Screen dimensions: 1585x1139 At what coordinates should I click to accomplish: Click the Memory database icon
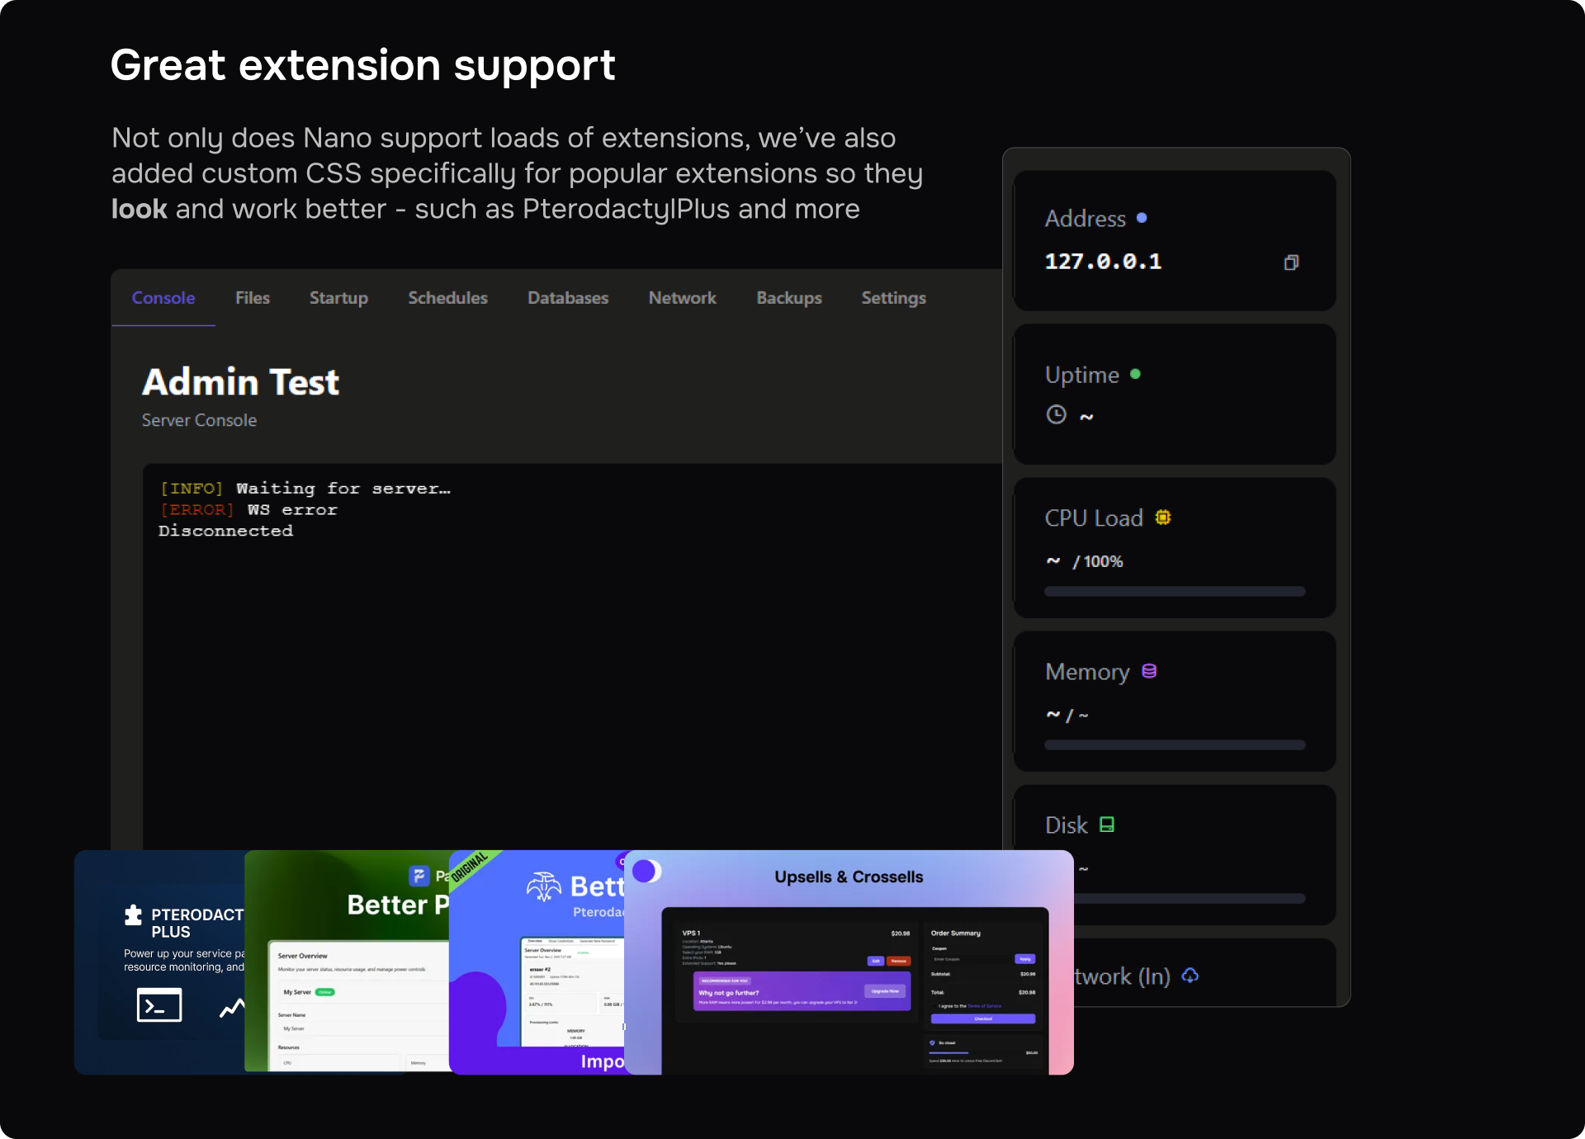(x=1149, y=671)
